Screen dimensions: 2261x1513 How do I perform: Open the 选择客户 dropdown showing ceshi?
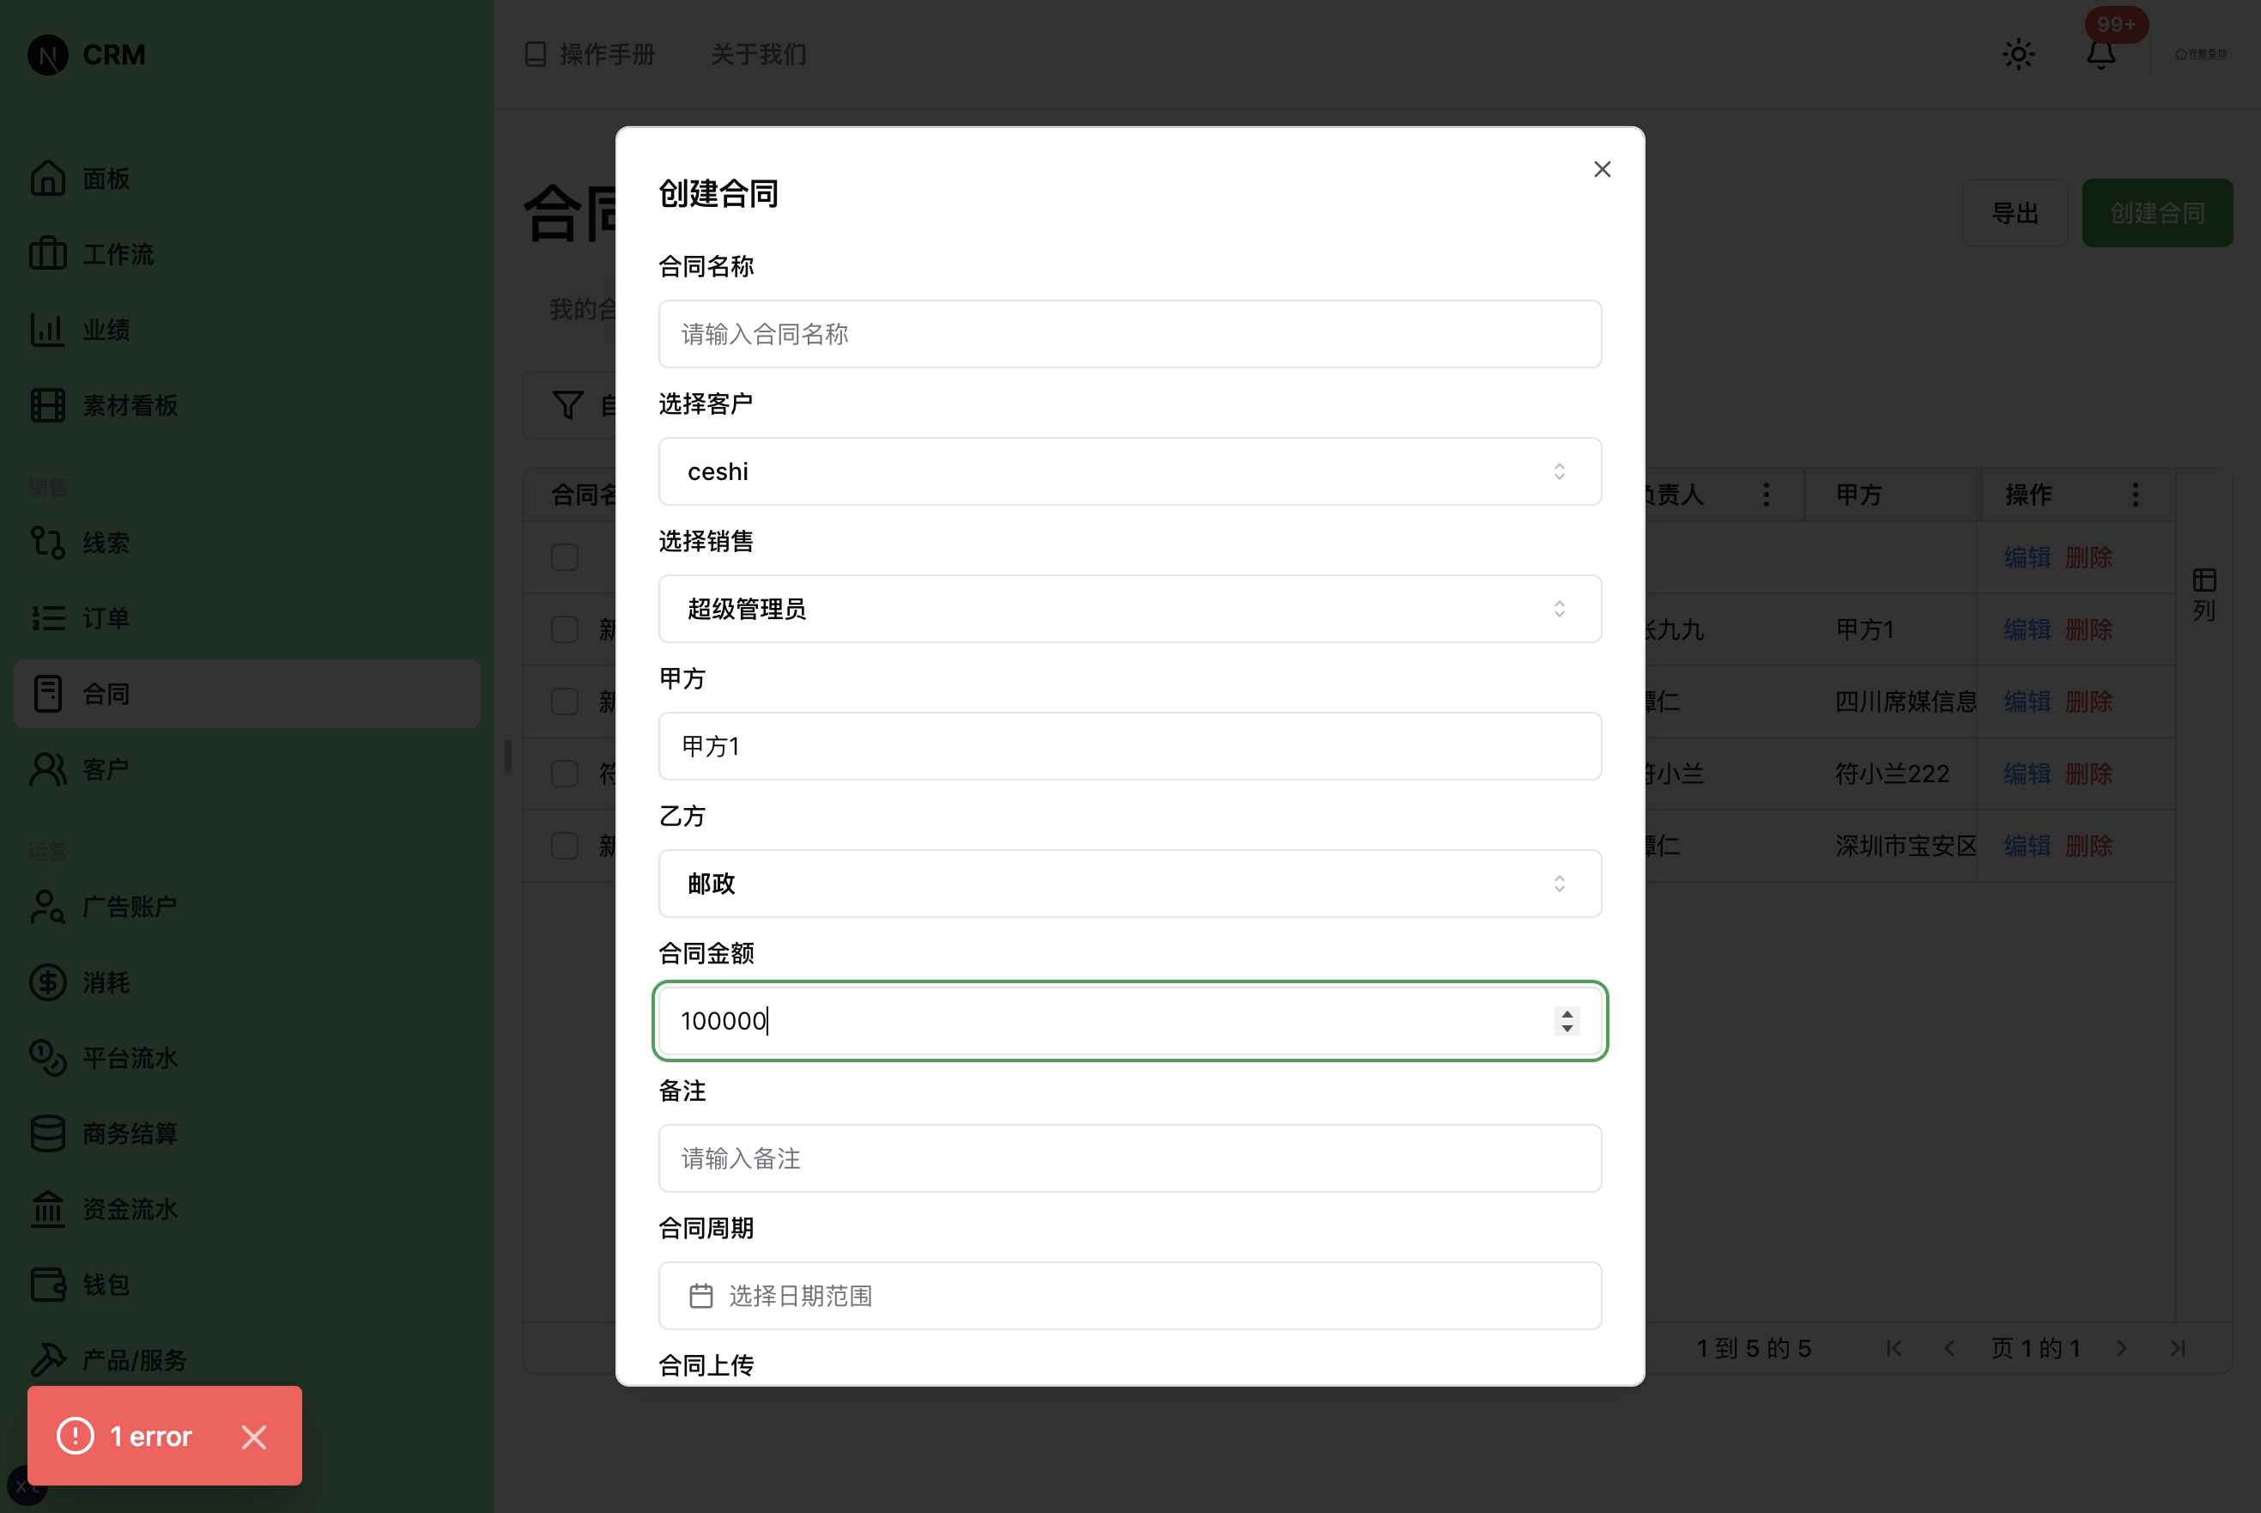click(1129, 472)
